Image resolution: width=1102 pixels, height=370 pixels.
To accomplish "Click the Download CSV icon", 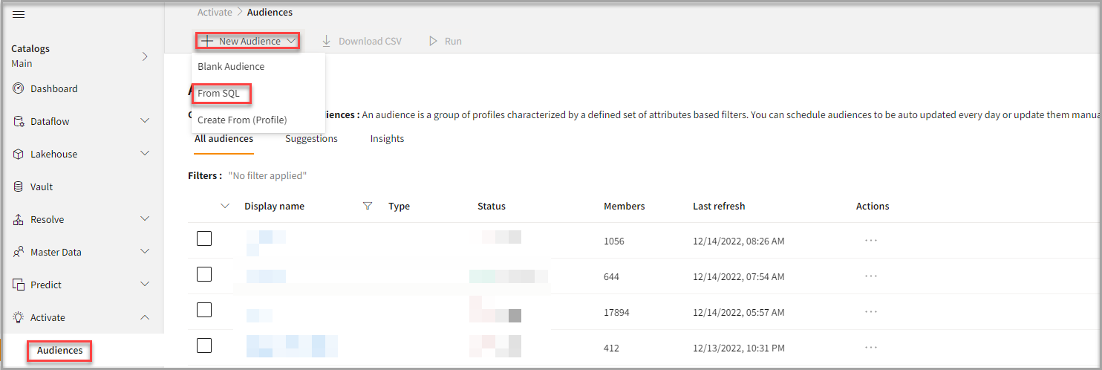I will pyautogui.click(x=326, y=41).
